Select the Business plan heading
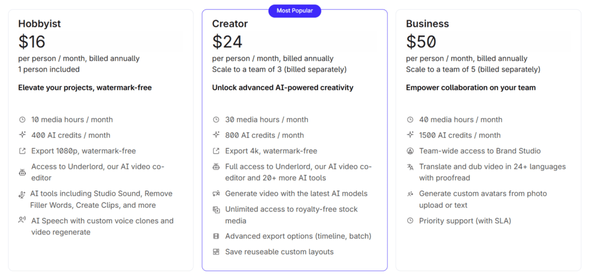 [428, 24]
